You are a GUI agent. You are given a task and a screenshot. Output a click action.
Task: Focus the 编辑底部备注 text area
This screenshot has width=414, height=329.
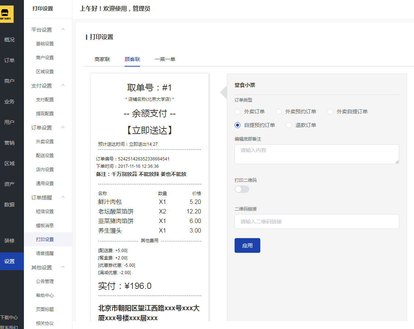317,154
